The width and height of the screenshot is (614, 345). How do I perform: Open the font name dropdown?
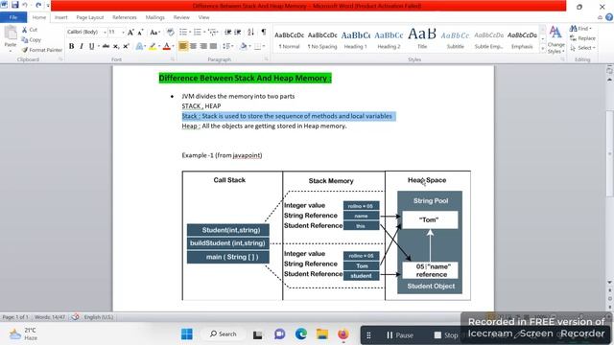(105, 32)
